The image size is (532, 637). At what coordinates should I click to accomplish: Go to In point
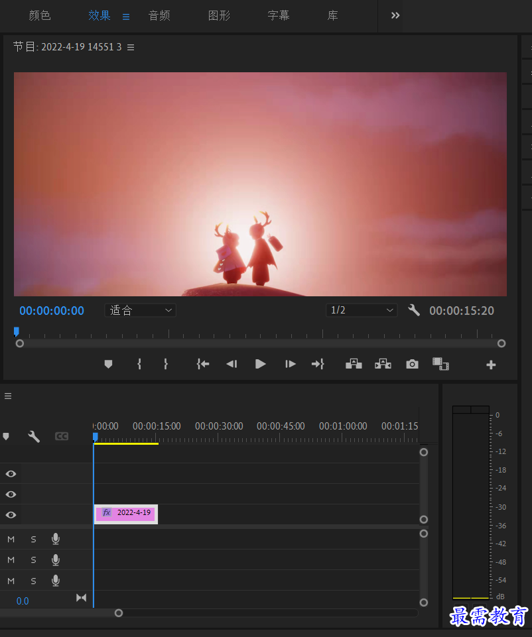(203, 364)
